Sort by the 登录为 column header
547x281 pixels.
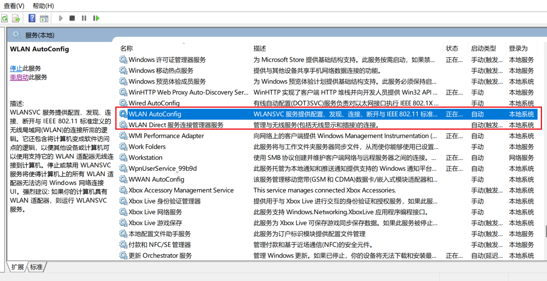[x=518, y=48]
